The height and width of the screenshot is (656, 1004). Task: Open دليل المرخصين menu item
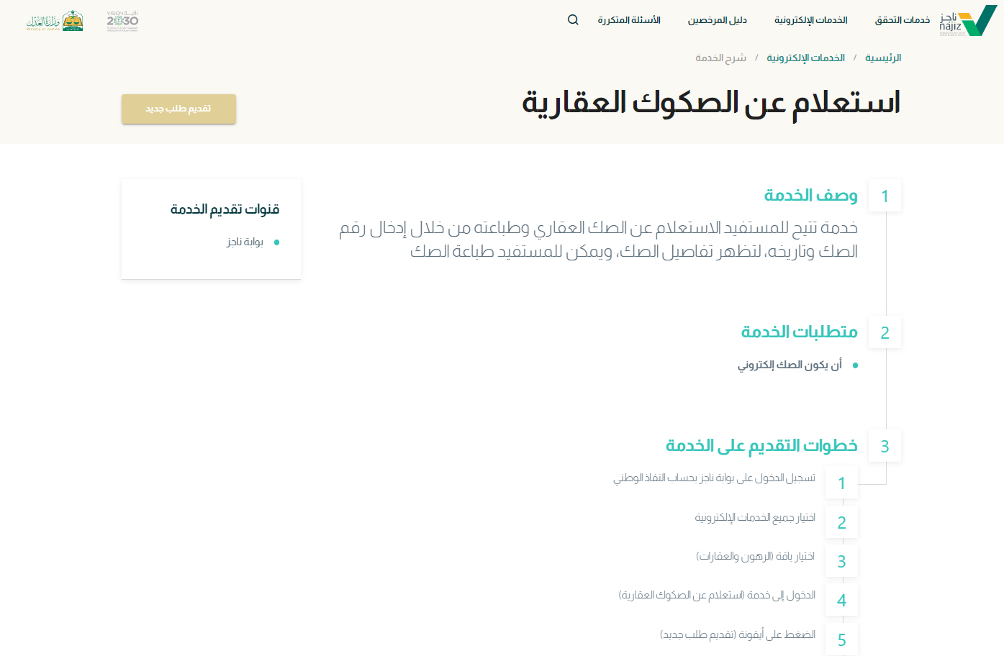point(718,20)
